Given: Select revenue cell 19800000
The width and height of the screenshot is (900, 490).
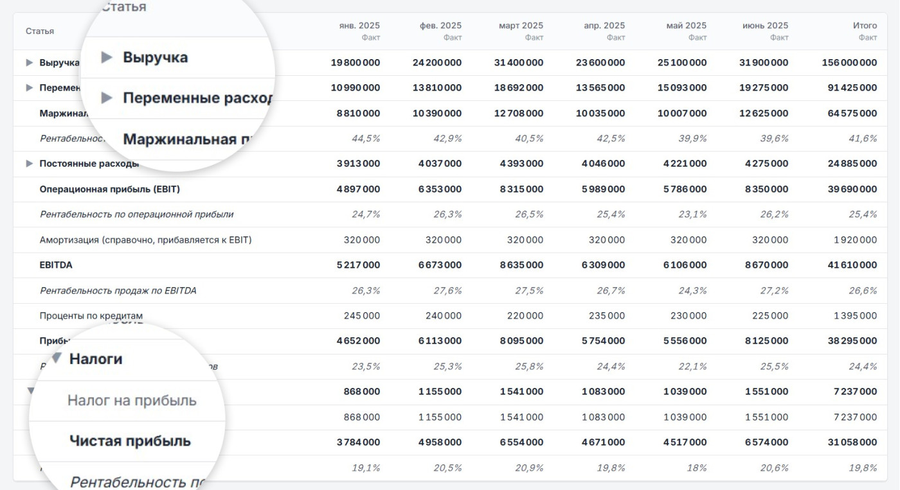Looking at the screenshot, I should coord(355,63).
